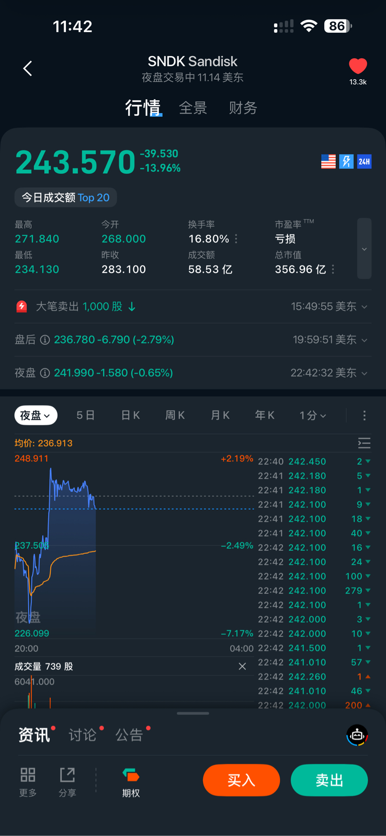Tap the info icon next to 夜盘

pos(45,373)
